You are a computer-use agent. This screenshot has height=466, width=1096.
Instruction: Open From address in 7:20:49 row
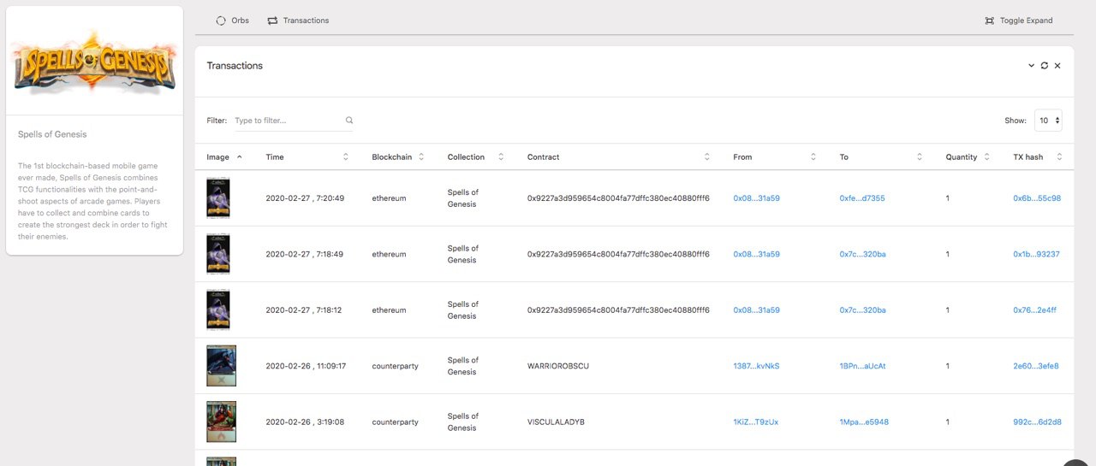(756, 198)
